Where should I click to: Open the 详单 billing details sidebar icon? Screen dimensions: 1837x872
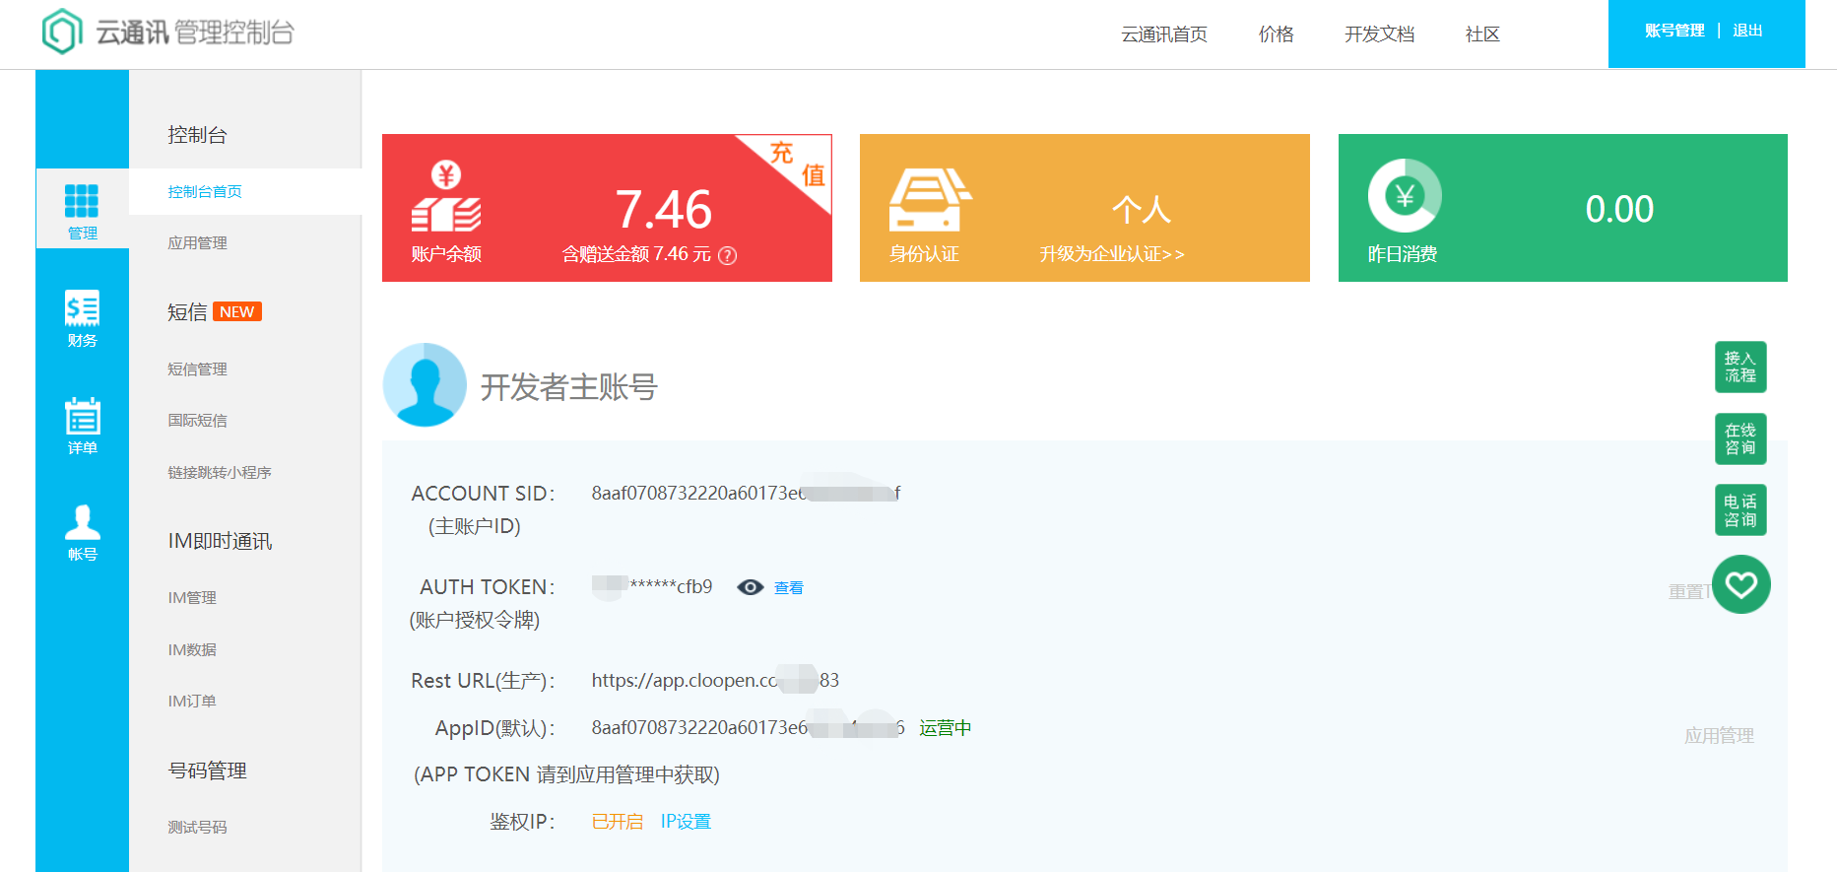click(82, 426)
